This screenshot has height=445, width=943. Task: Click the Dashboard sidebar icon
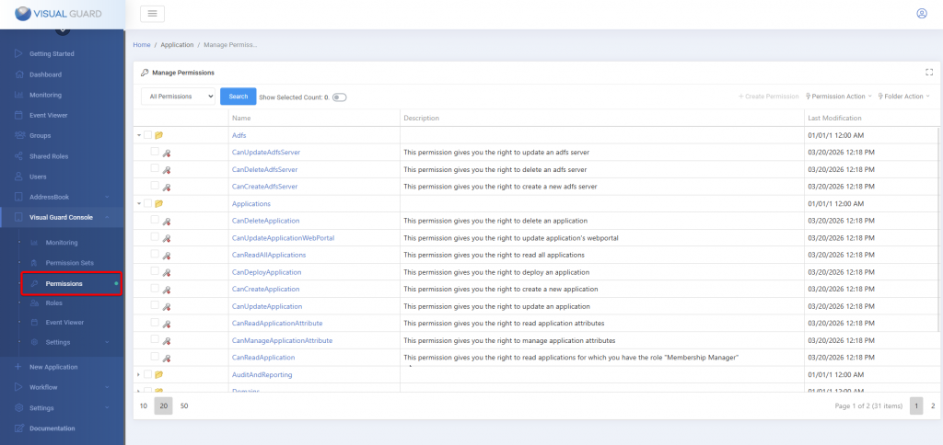pyautogui.click(x=17, y=74)
